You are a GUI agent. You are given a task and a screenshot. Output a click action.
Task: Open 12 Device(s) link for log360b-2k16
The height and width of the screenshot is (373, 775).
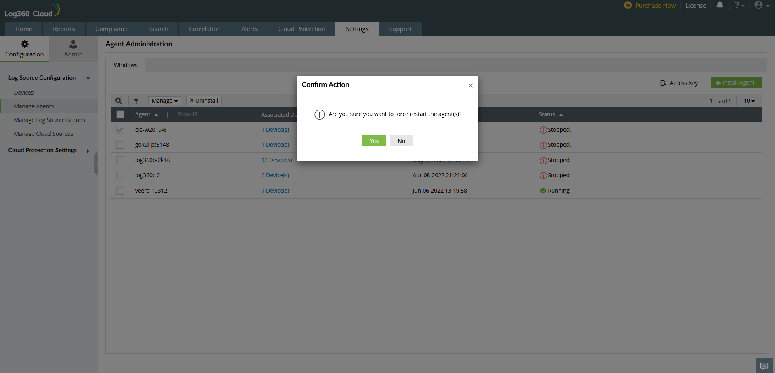277,160
